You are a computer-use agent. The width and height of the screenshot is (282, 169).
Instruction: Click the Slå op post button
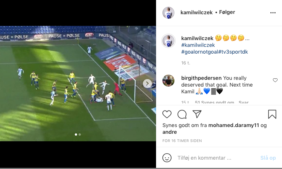tap(268, 158)
